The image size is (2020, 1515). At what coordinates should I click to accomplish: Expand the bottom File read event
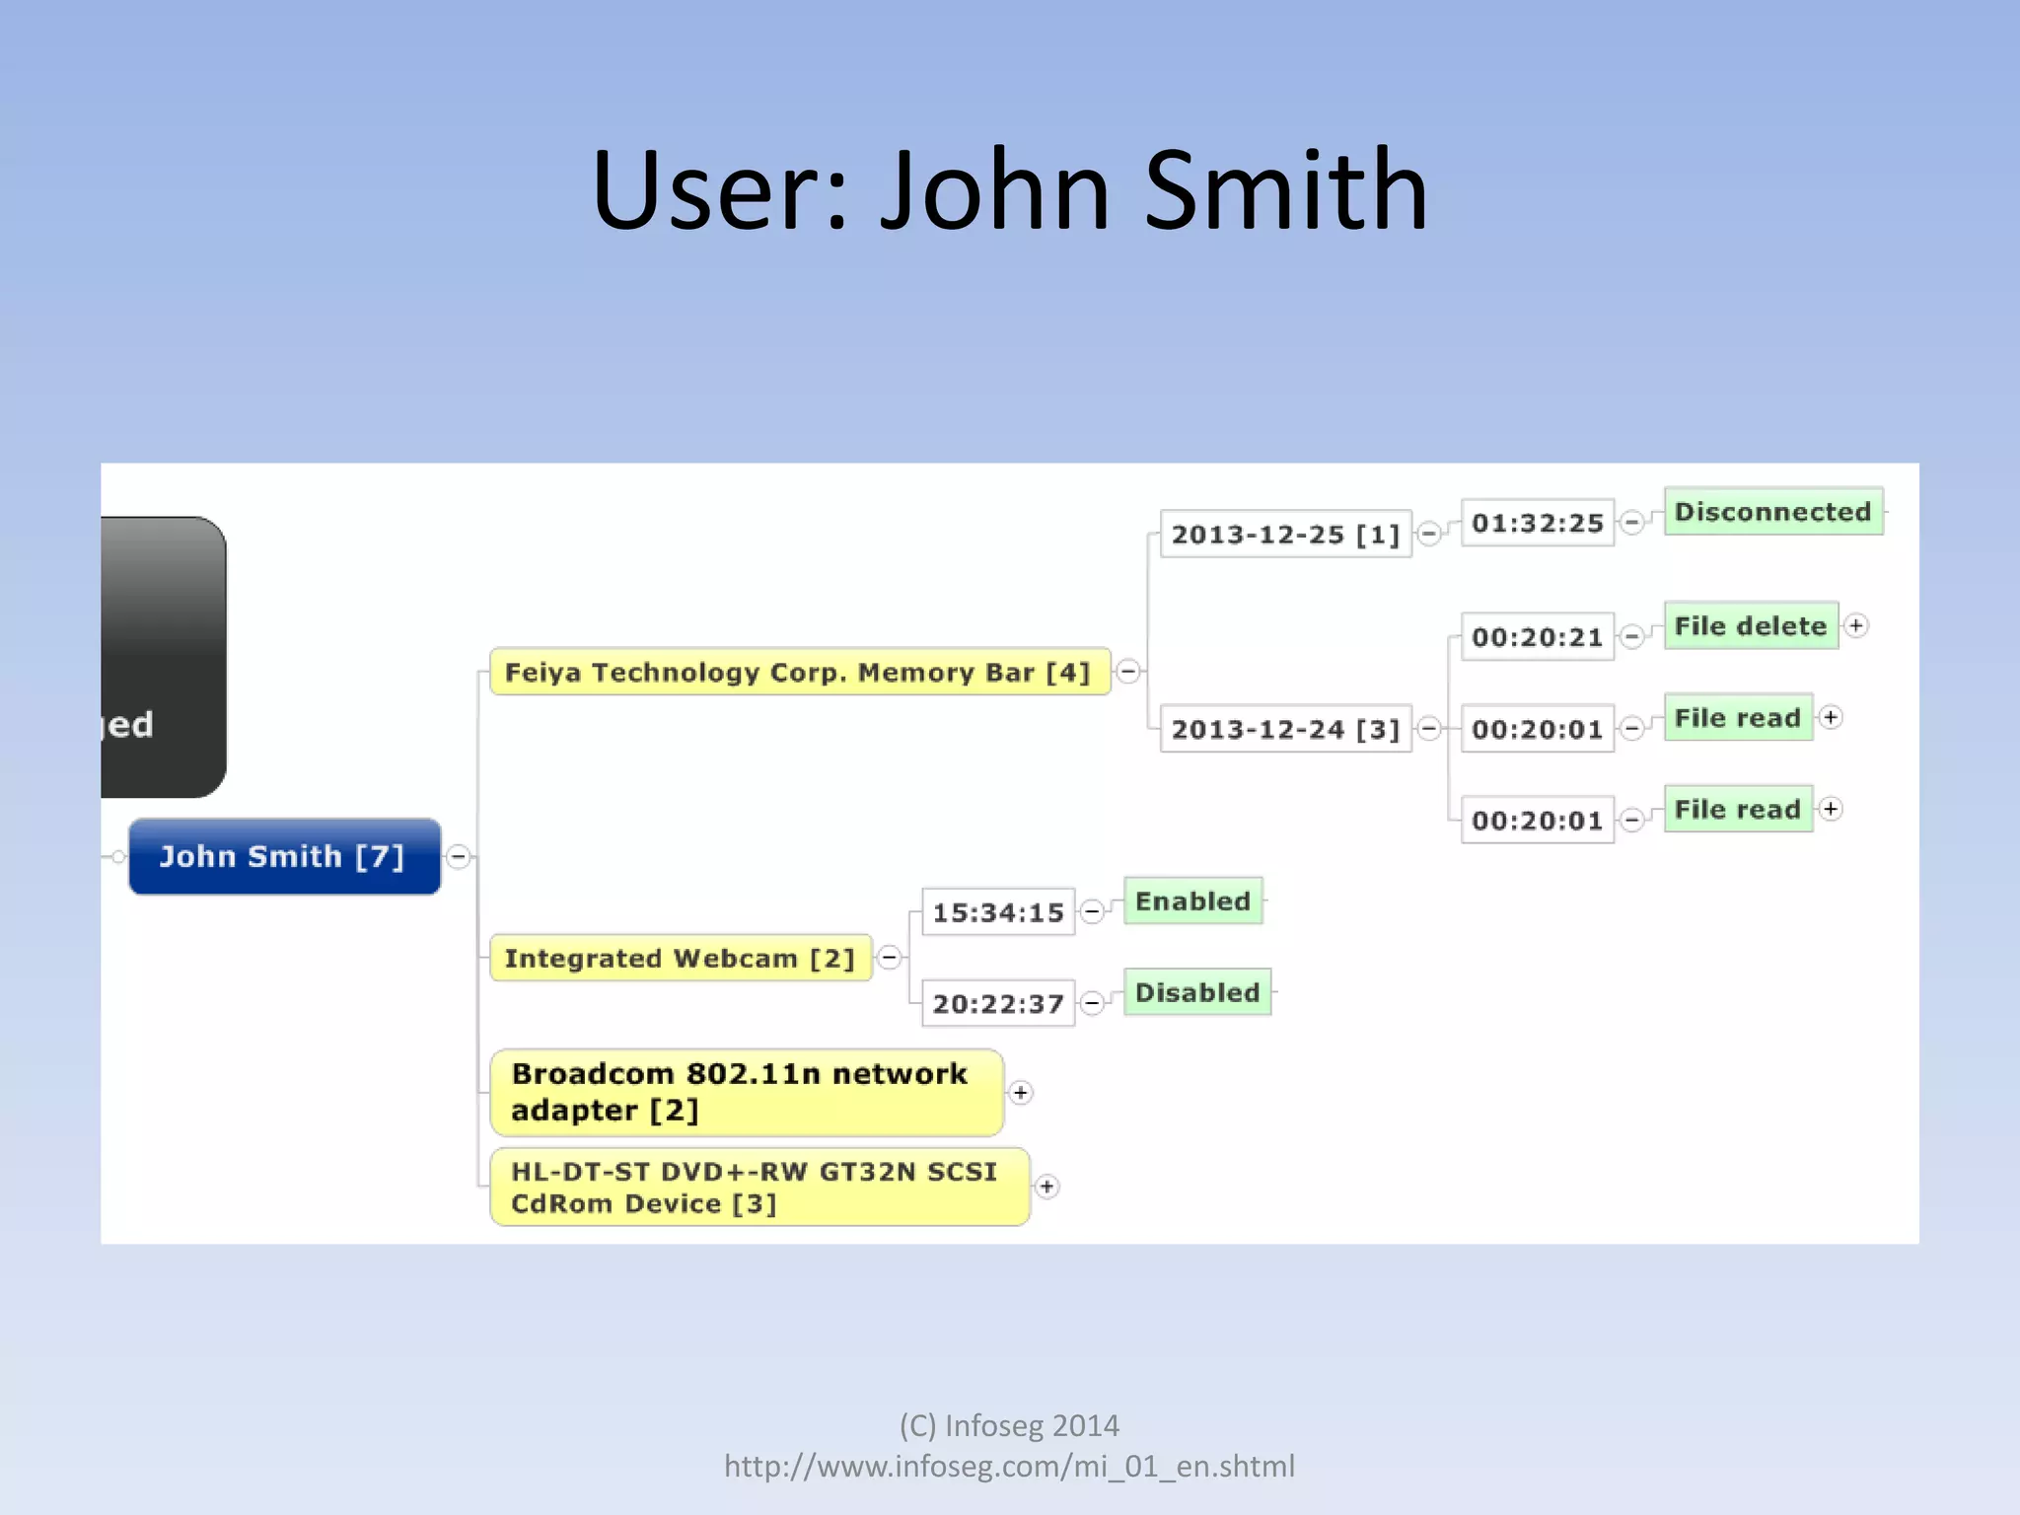1831,809
